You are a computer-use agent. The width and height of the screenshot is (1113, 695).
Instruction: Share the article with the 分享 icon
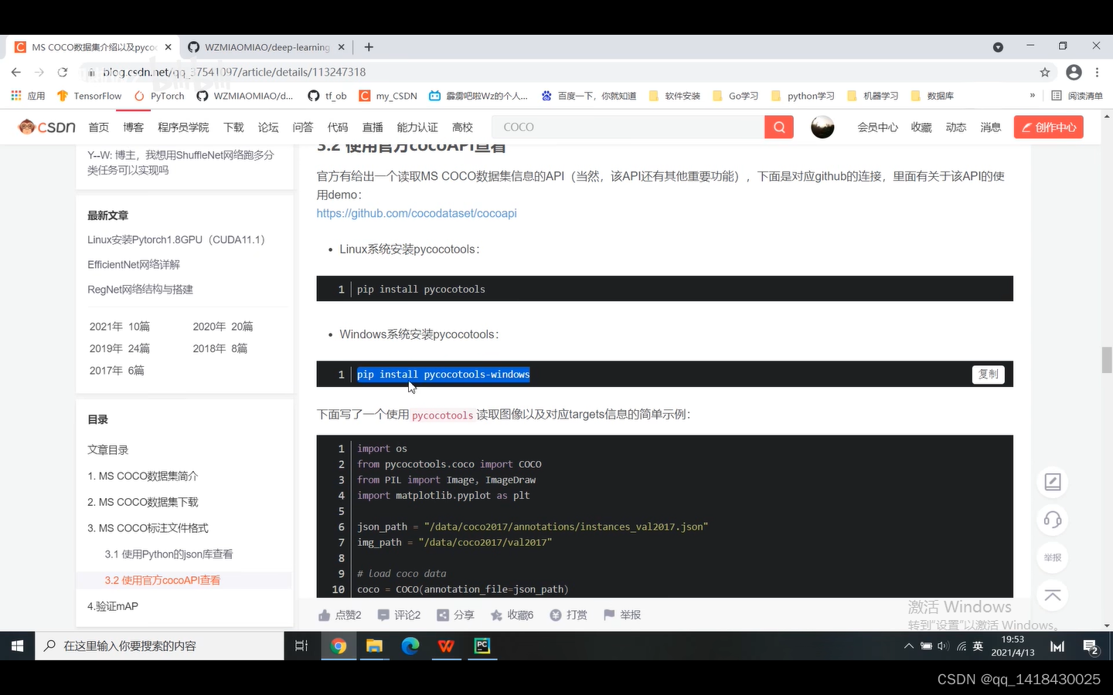click(443, 615)
